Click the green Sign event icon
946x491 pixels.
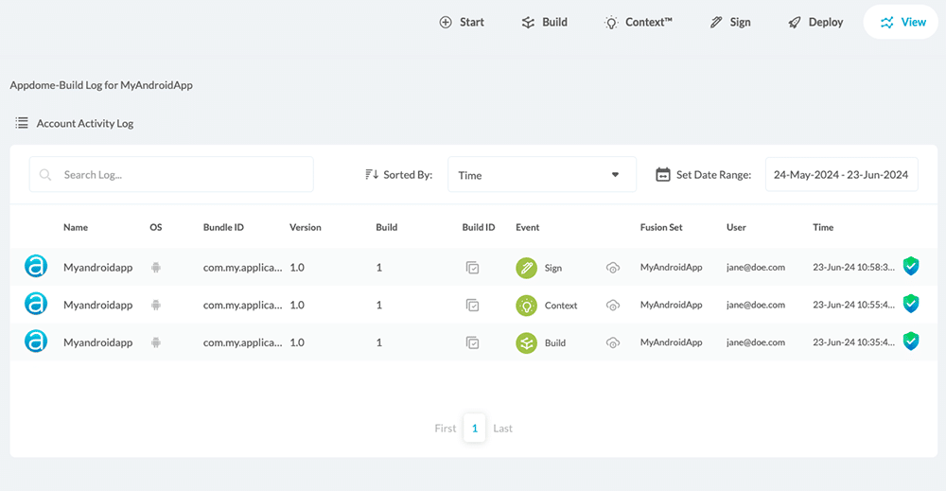click(x=527, y=268)
